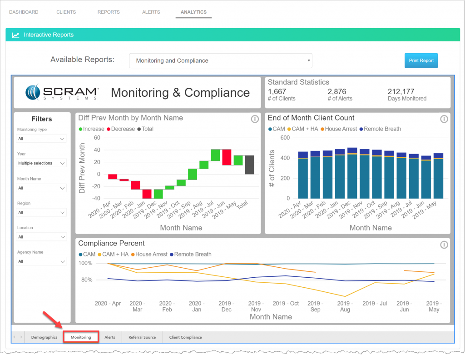
Task: Expand the Agency Name filter dropdown
Action: coord(41,261)
